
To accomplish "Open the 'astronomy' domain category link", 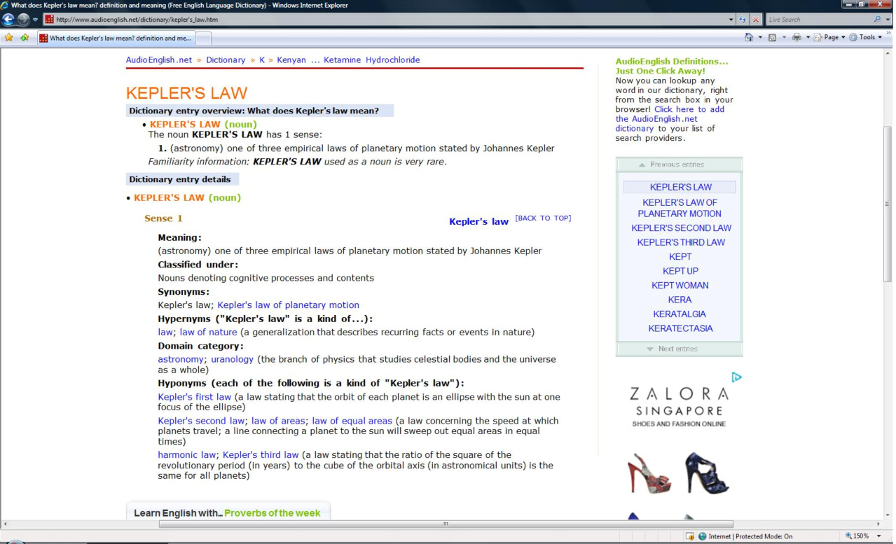I will pyautogui.click(x=181, y=359).
